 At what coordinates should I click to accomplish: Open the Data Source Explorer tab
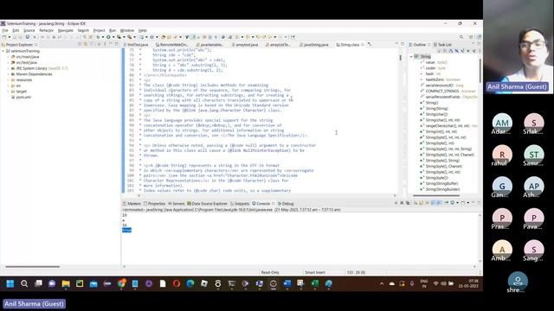pos(207,204)
